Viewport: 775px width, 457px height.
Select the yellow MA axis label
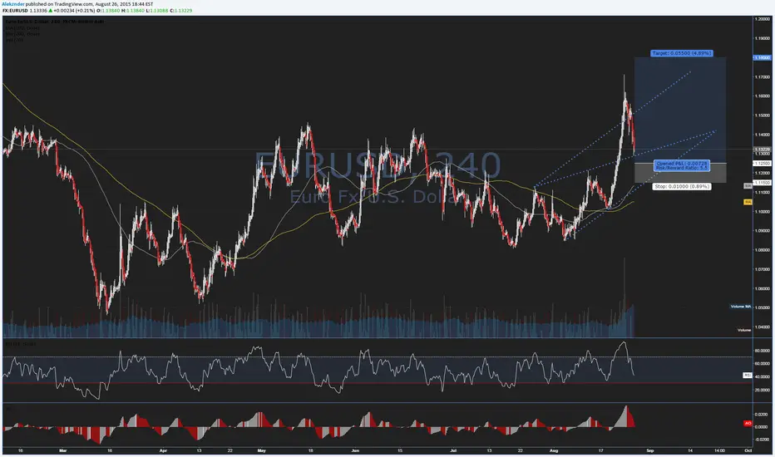click(748, 202)
